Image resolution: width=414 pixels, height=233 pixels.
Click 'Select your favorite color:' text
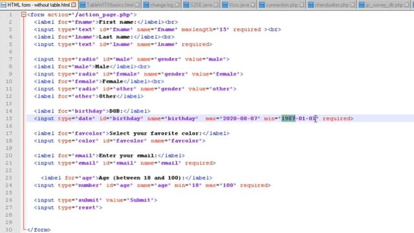(x=155, y=133)
